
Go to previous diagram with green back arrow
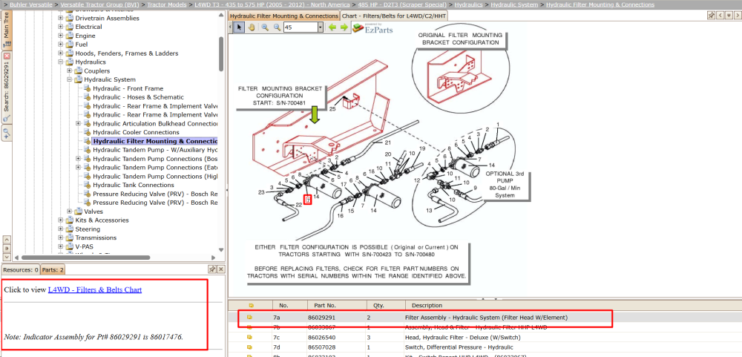pos(332,27)
